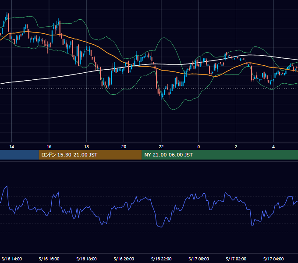Click the 5/17 02:00 time label
Viewport: 298px width, 263px height.
236,259
